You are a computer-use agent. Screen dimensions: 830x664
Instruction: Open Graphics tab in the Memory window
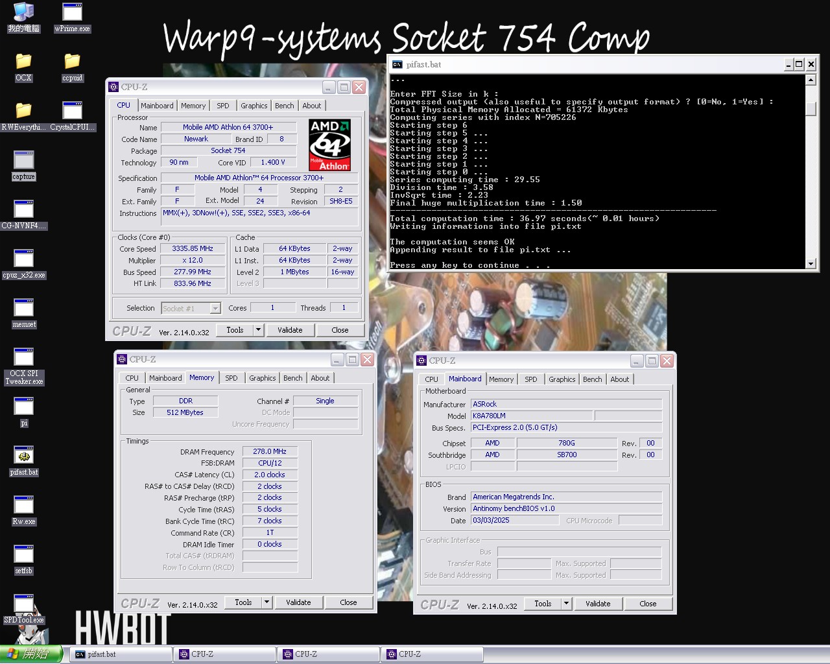[263, 378]
